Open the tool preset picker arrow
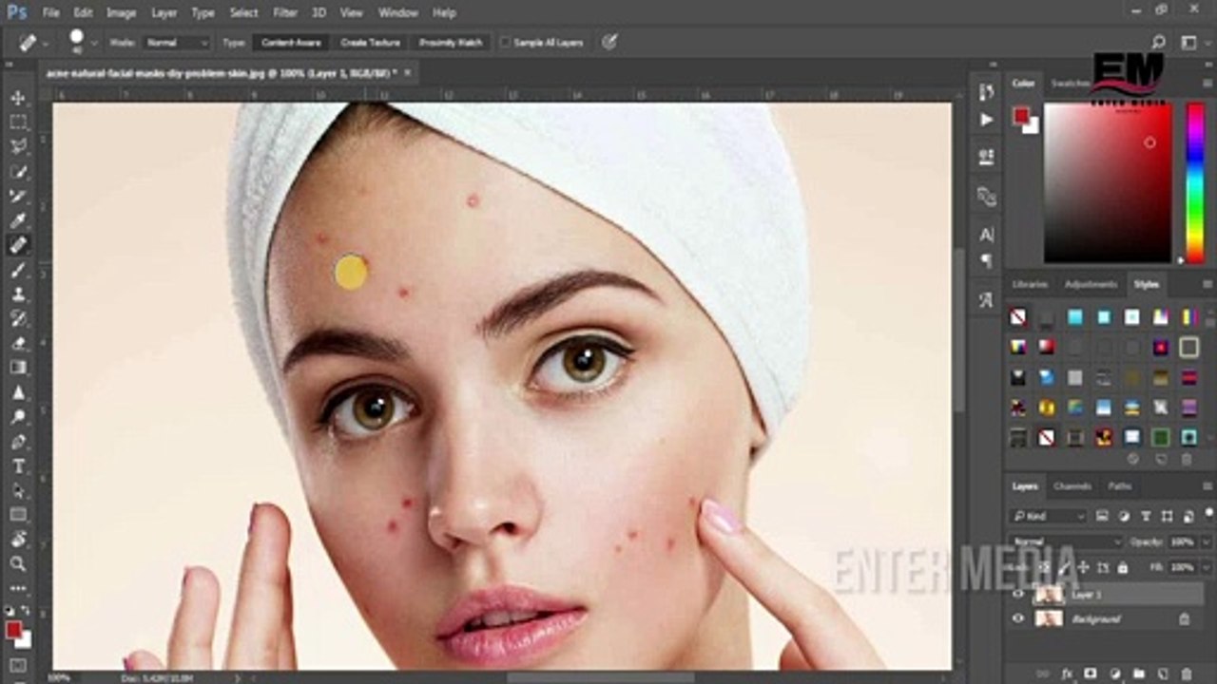Image resolution: width=1217 pixels, height=684 pixels. point(46,43)
